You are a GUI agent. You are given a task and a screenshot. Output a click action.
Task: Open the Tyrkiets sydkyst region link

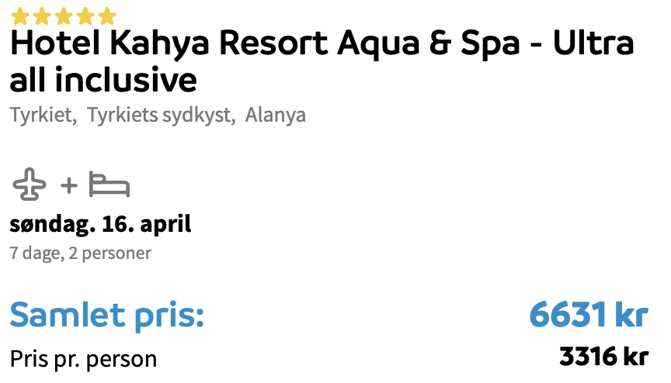point(162,115)
